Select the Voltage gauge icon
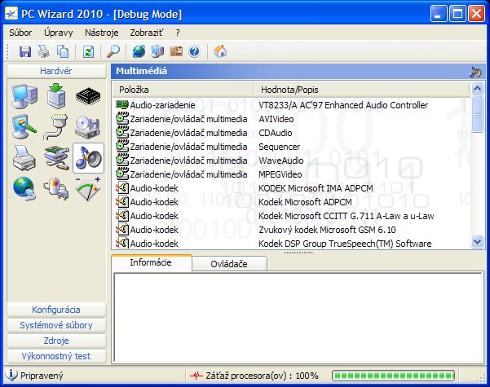The width and height of the screenshot is (490, 387). pyautogui.click(x=88, y=189)
